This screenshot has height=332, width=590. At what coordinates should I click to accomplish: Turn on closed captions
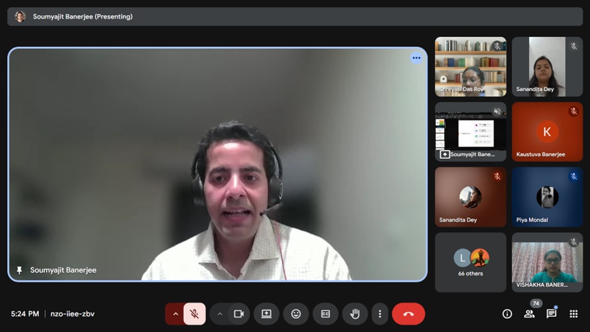[x=325, y=314]
